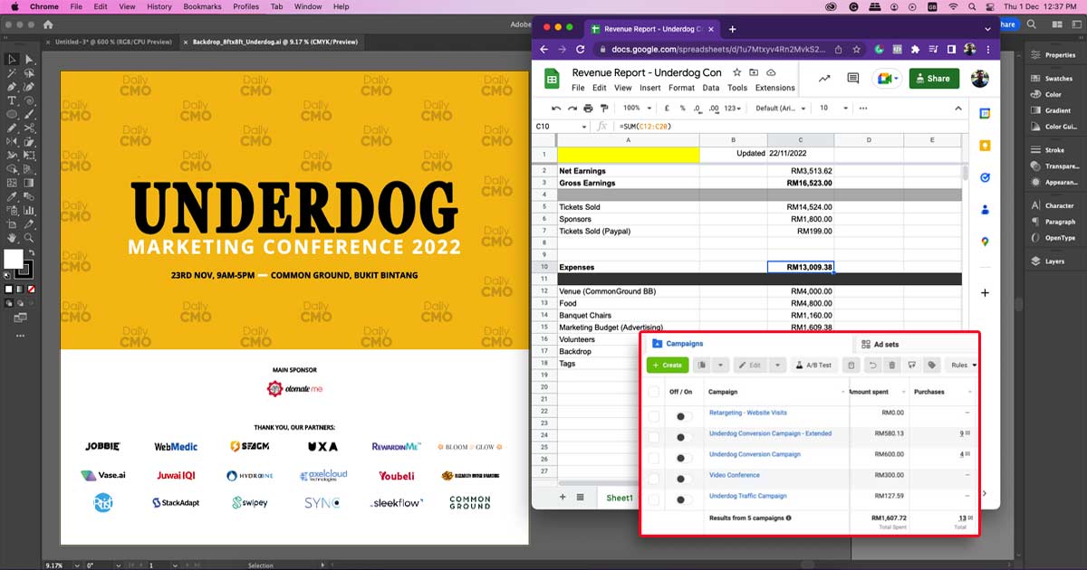Image resolution: width=1087 pixels, height=570 pixels.
Task: Switch to the Ad sets tab
Action: pos(880,345)
